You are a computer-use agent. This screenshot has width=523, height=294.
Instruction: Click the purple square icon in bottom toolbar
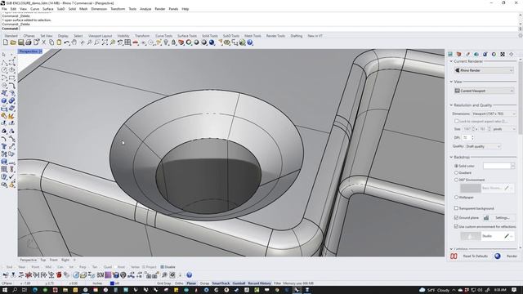pyautogui.click(x=108, y=275)
